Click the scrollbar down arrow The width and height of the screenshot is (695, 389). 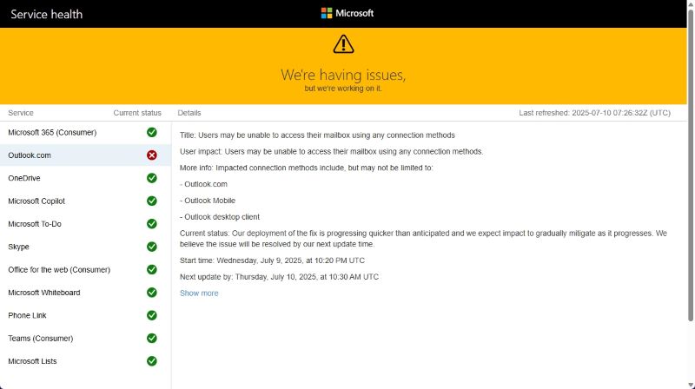(x=691, y=385)
